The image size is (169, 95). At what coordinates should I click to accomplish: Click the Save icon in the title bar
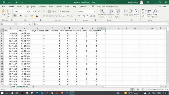pos(3,2)
